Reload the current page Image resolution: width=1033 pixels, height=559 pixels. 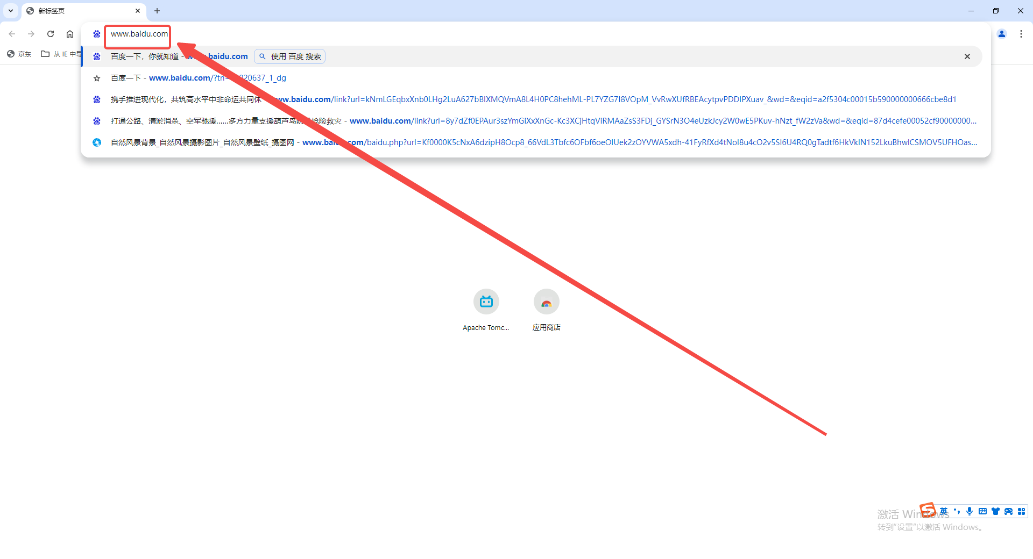(x=51, y=34)
